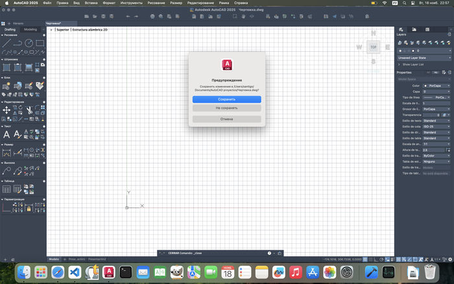Open the Hatch tool in Штриховка section
This screenshot has height=284, width=454.
[6, 67]
